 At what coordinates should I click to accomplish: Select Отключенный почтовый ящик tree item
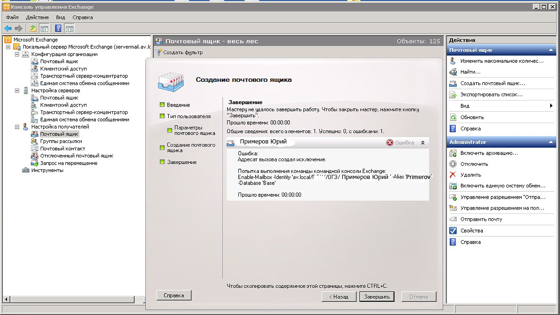(x=77, y=156)
